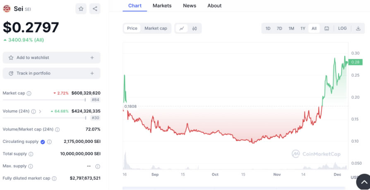The width and height of the screenshot is (370, 190).
Task: Open the calendar date range picker
Action: [327, 28]
